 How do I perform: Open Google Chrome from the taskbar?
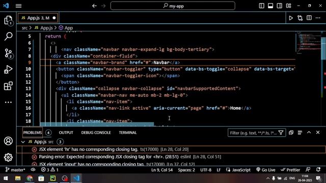(30, 178)
